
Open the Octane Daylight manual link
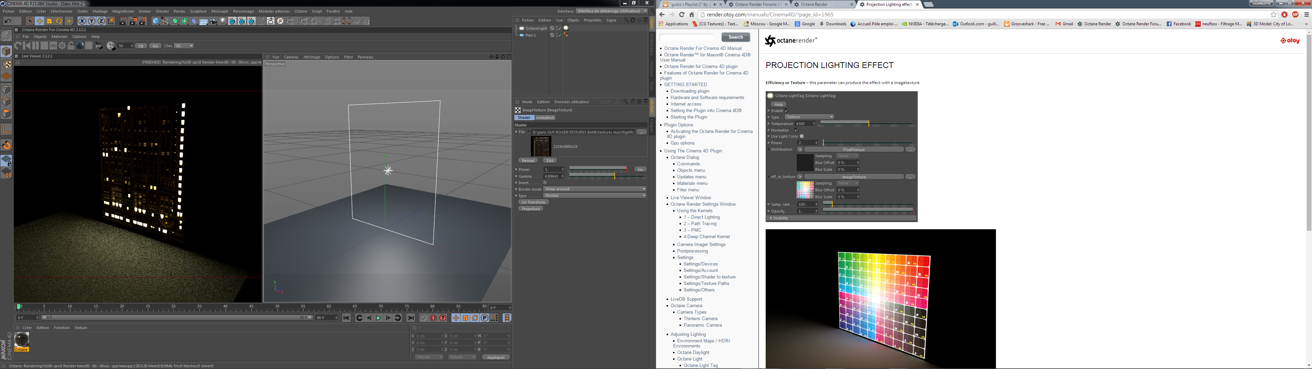693,353
